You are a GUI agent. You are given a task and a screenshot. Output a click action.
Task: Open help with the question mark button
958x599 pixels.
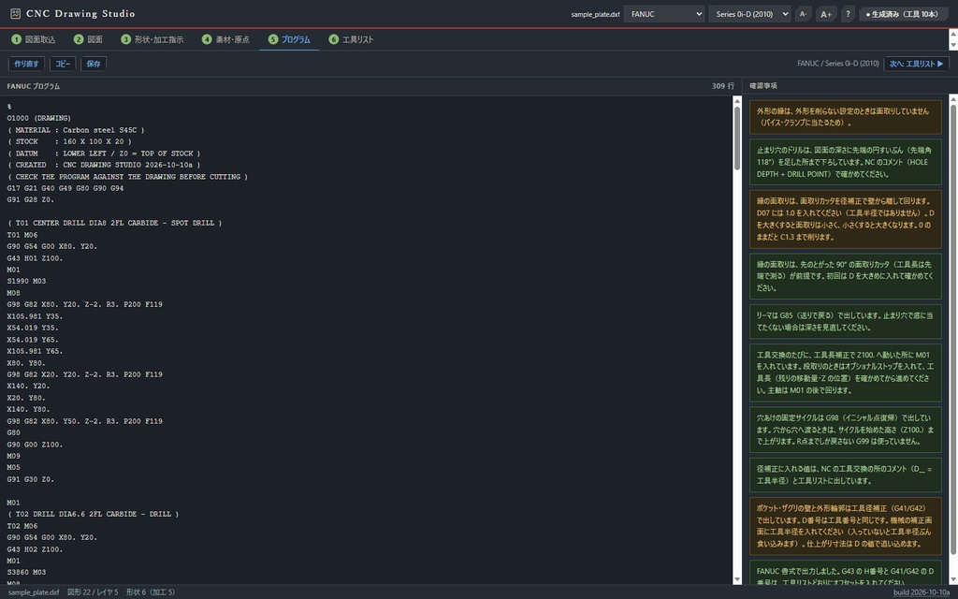tap(848, 14)
